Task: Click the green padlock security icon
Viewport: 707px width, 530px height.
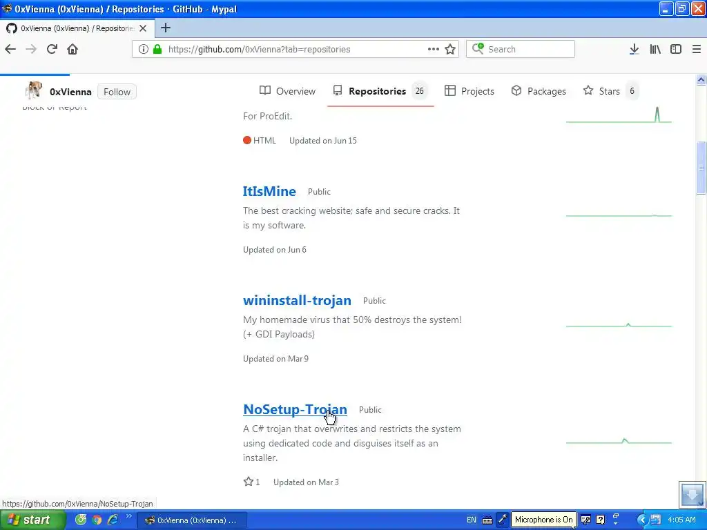Action: coord(157,49)
